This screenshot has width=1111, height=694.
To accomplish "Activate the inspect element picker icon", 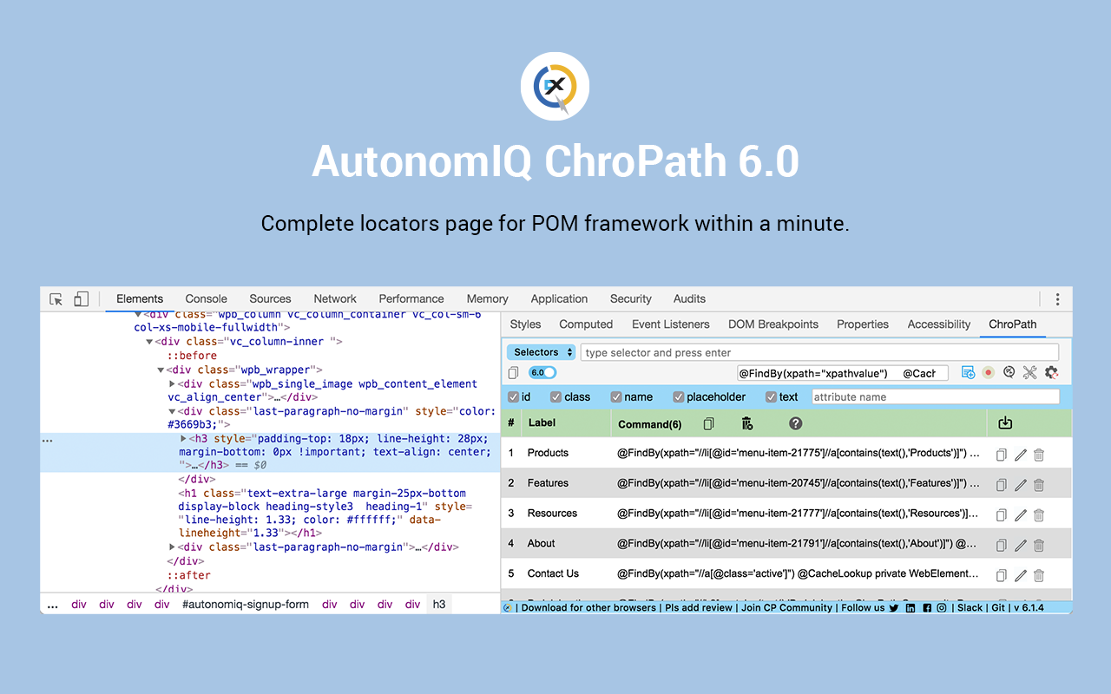I will pos(56,299).
